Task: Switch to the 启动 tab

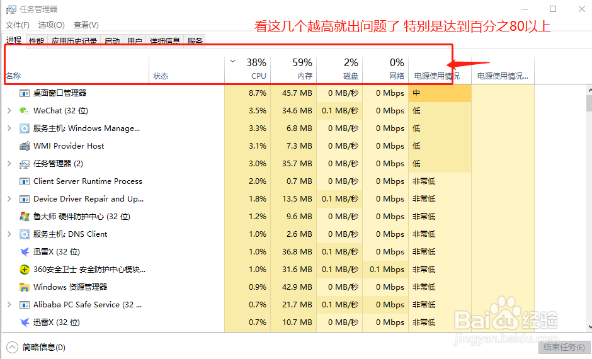Action: (x=111, y=41)
